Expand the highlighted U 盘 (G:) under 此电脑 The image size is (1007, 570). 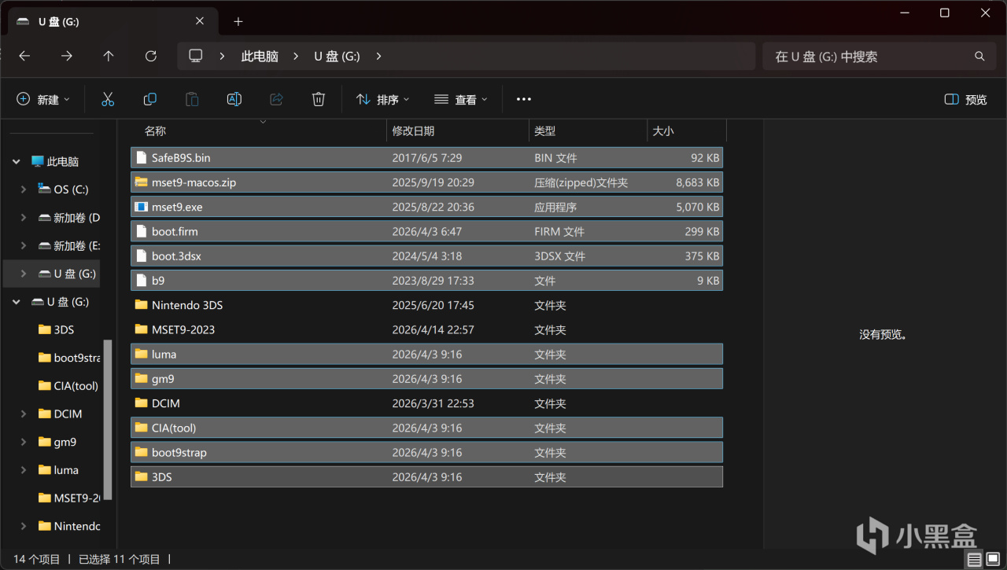24,274
